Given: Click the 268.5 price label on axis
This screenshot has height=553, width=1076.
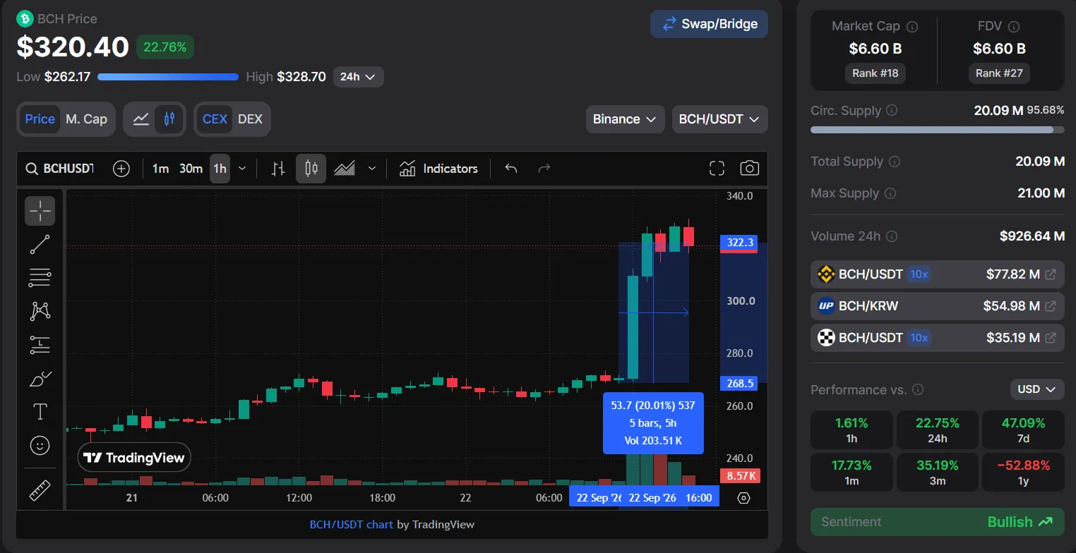Looking at the screenshot, I should [x=739, y=384].
